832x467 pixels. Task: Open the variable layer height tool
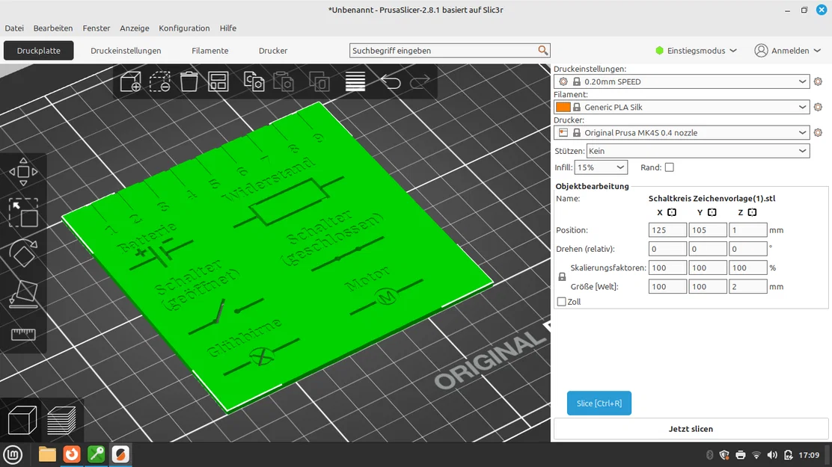355,81
